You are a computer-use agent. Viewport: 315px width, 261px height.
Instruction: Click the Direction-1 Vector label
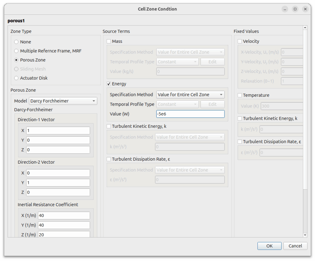[x=36, y=120]
